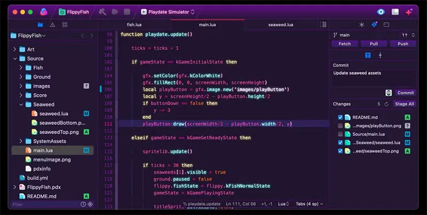The width and height of the screenshot is (427, 215).
Task: Open the grid sidebar view icon
Action: point(65,25)
